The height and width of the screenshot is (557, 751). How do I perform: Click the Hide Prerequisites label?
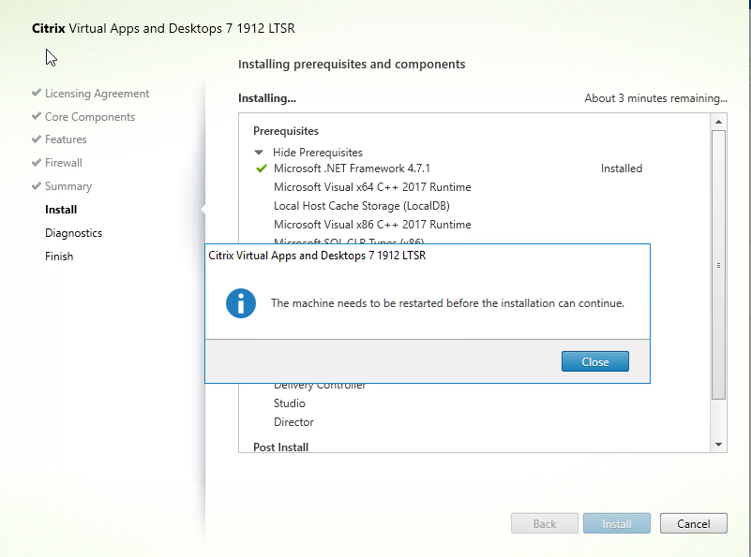pos(318,153)
